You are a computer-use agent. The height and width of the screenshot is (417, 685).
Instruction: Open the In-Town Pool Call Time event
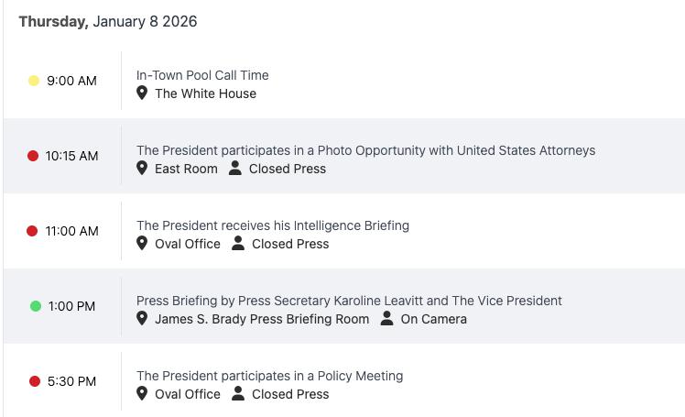coord(202,75)
